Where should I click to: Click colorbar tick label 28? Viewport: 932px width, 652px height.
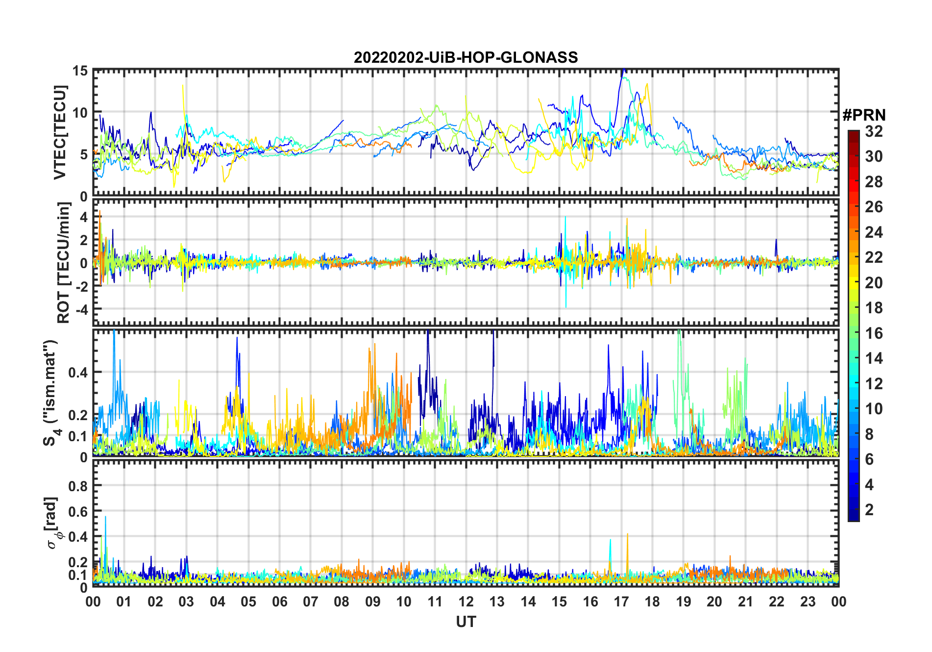pos(874,182)
